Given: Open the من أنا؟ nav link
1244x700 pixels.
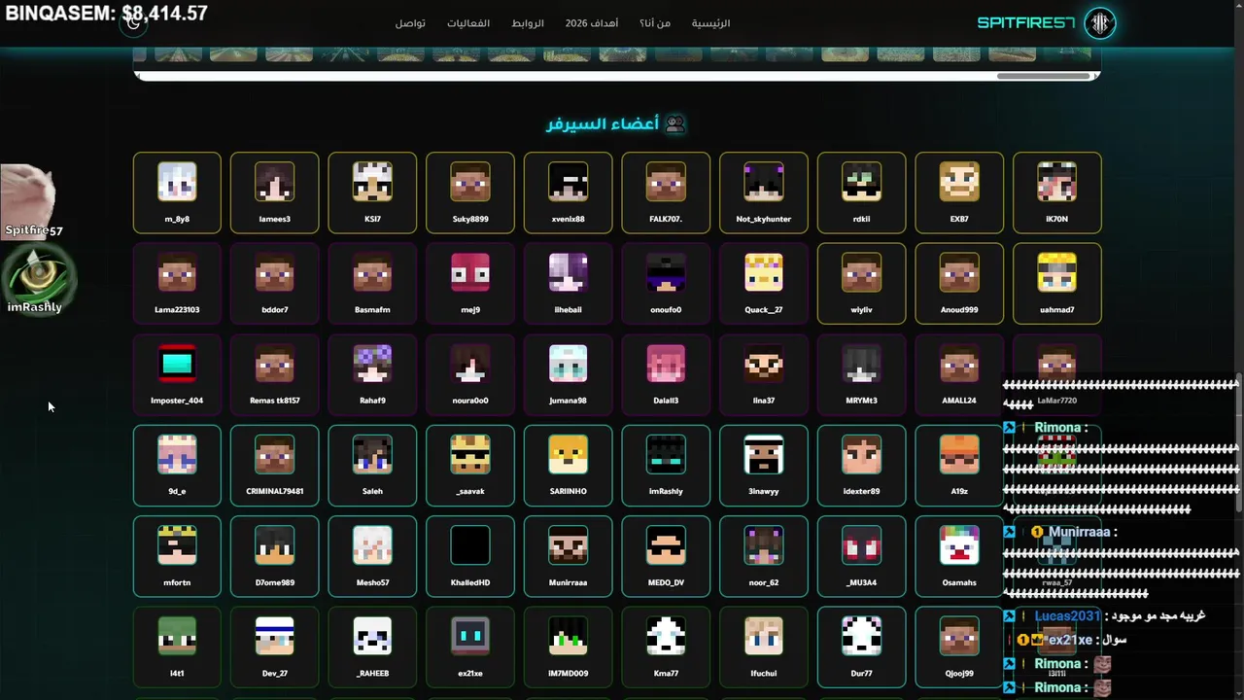Looking at the screenshot, I should pos(655,23).
